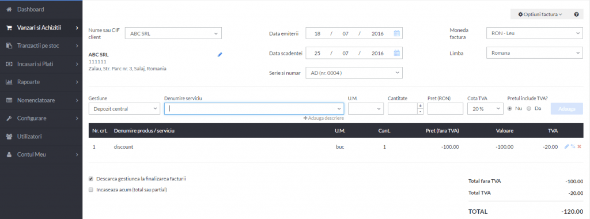
Task: Click the Pret (RON) input field
Action: point(445,109)
